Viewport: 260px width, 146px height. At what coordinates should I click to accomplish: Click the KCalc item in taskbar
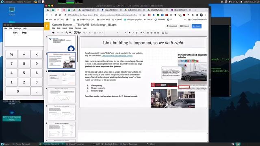click(151, 144)
